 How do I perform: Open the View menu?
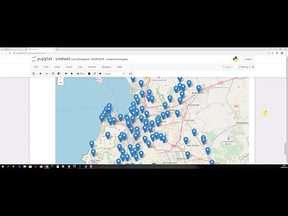coord(57,67)
